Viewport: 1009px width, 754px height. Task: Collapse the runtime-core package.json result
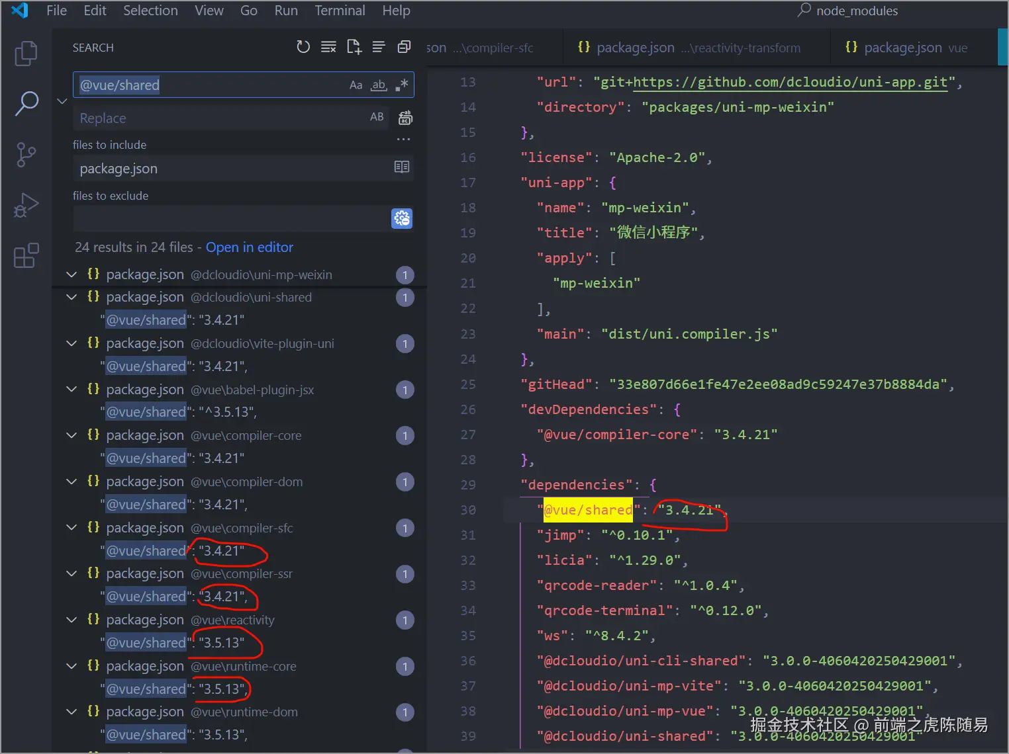click(72, 666)
